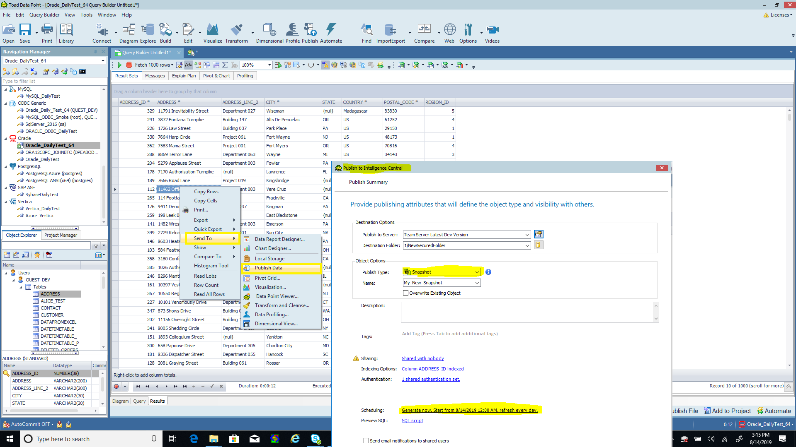Viewport: 796px width, 447px height.
Task: Select Publish Data in submenu
Action: [x=281, y=268]
